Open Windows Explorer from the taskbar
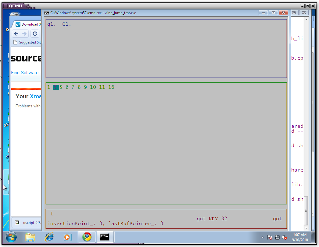The width and height of the screenshot is (319, 247). (x=30, y=237)
